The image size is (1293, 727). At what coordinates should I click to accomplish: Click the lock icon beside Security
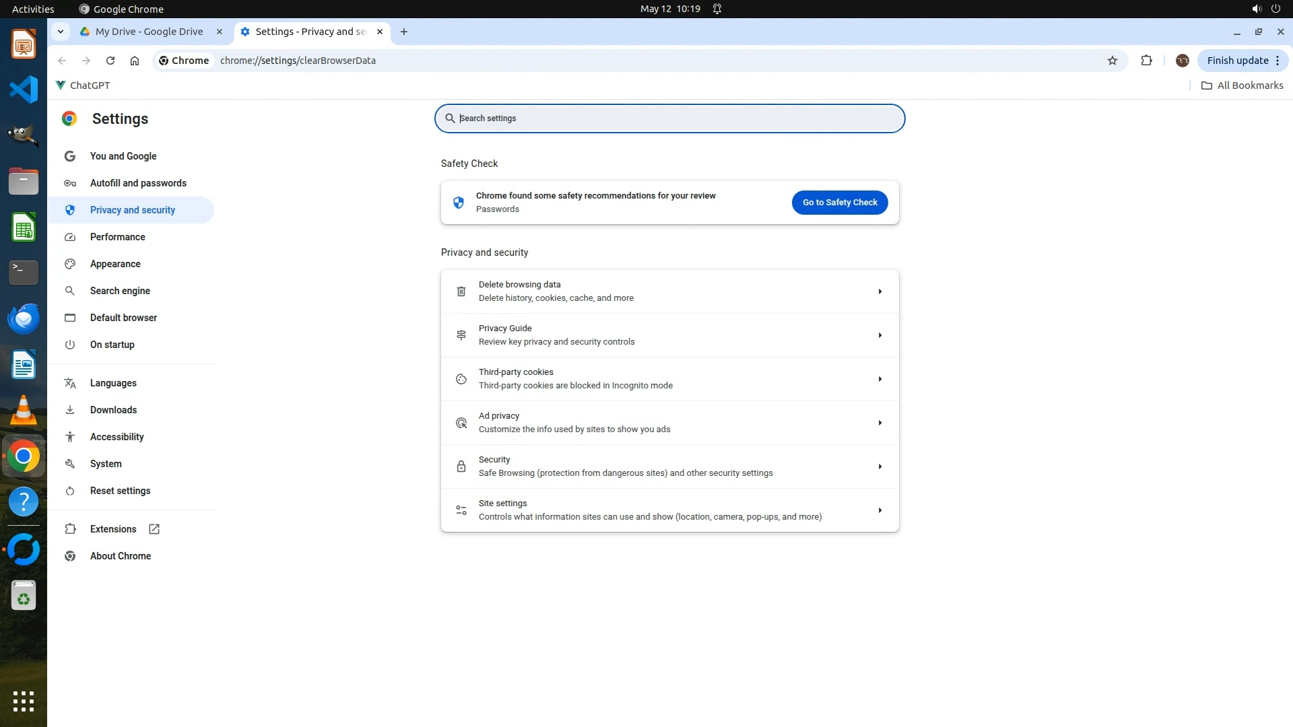coord(461,466)
